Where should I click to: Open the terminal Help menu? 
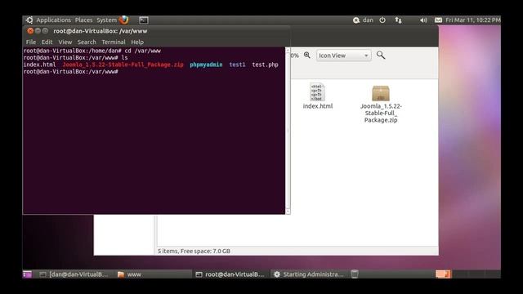coord(137,42)
